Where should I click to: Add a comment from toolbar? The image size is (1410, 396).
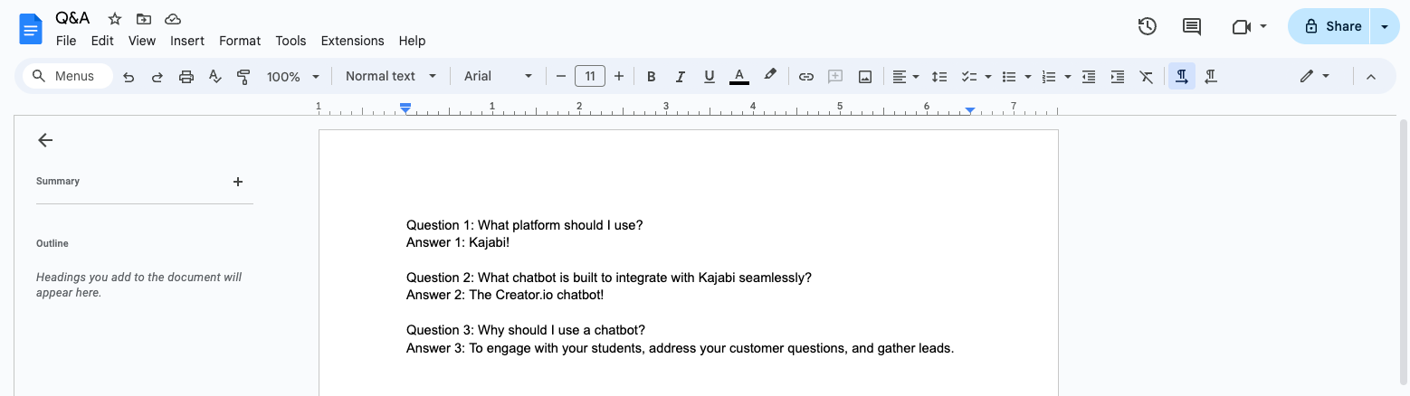click(835, 77)
